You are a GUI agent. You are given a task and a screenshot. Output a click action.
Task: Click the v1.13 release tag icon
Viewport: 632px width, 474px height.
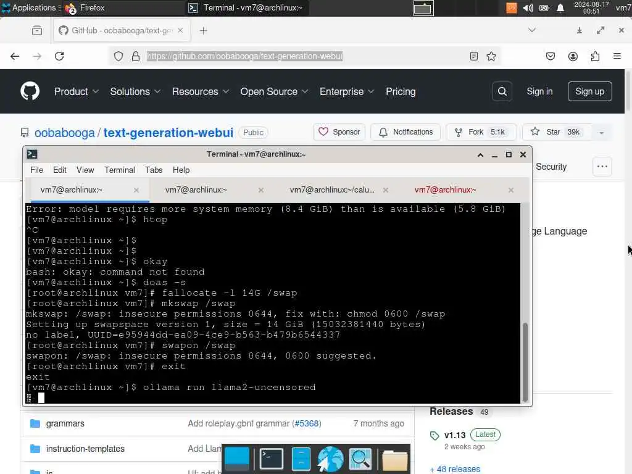434,435
